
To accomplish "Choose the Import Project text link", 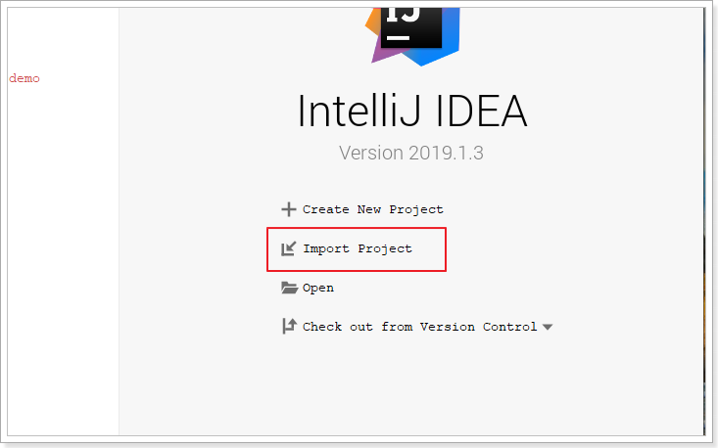I will click(358, 248).
